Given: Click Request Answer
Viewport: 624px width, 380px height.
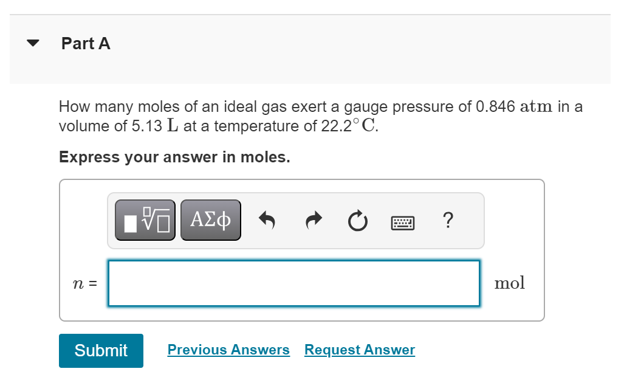Looking at the screenshot, I should [359, 350].
